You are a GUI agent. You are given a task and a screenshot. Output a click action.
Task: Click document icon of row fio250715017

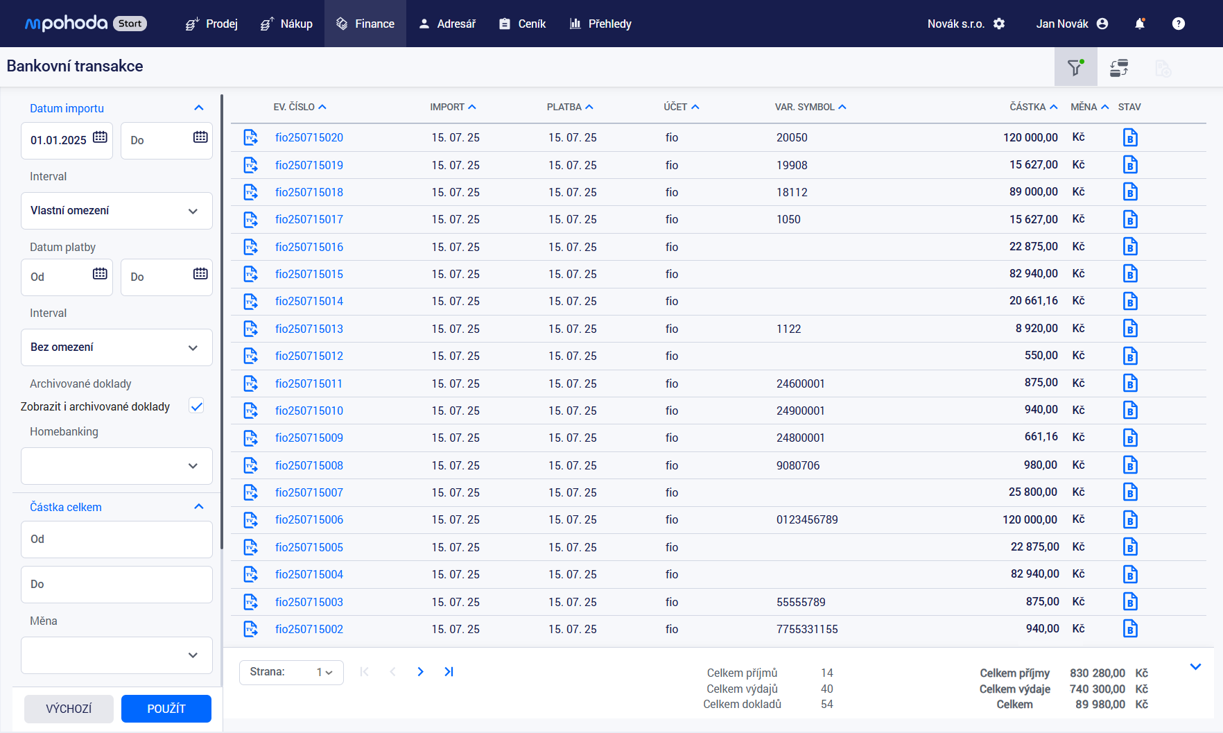pyautogui.click(x=250, y=219)
